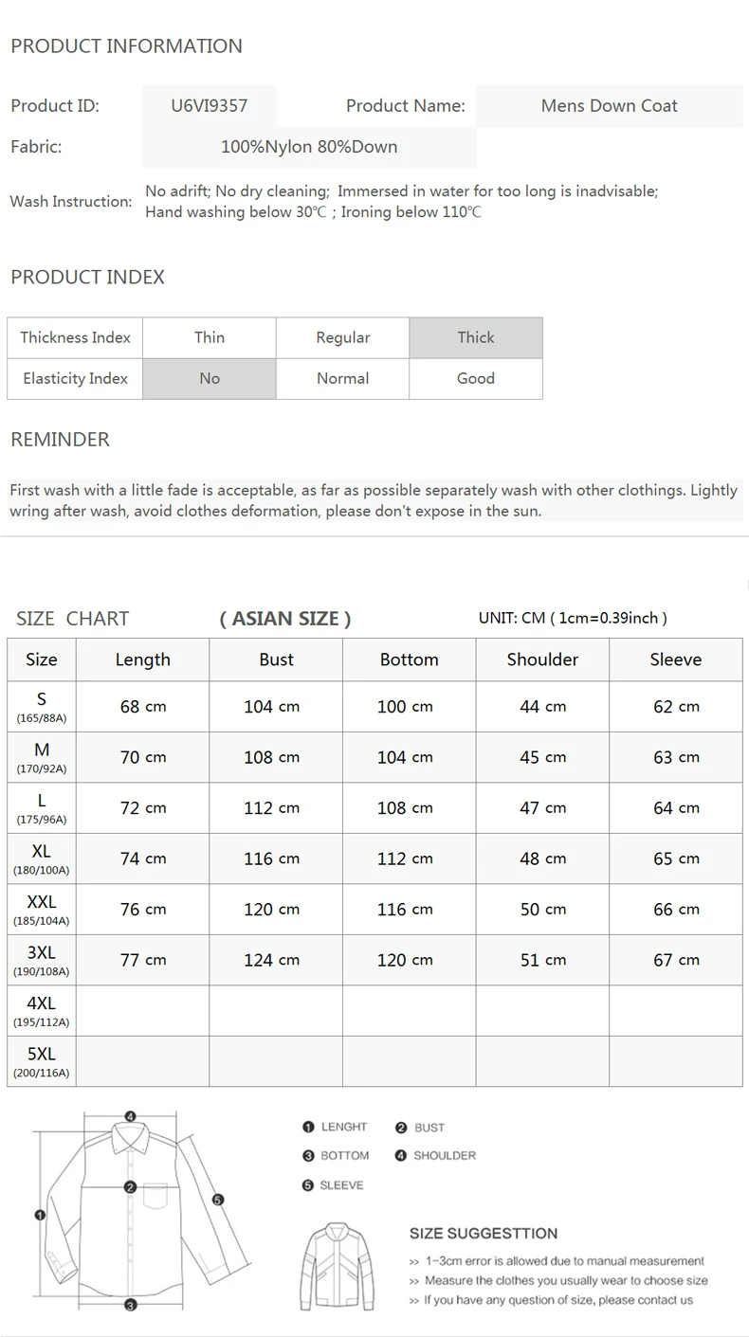
Task: Select the numbered LENGHT legend marker
Action: coord(308,1127)
